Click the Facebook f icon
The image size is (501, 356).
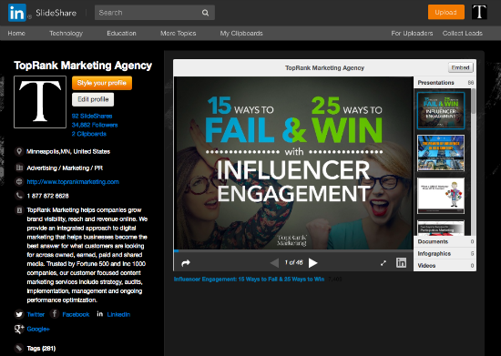point(55,314)
